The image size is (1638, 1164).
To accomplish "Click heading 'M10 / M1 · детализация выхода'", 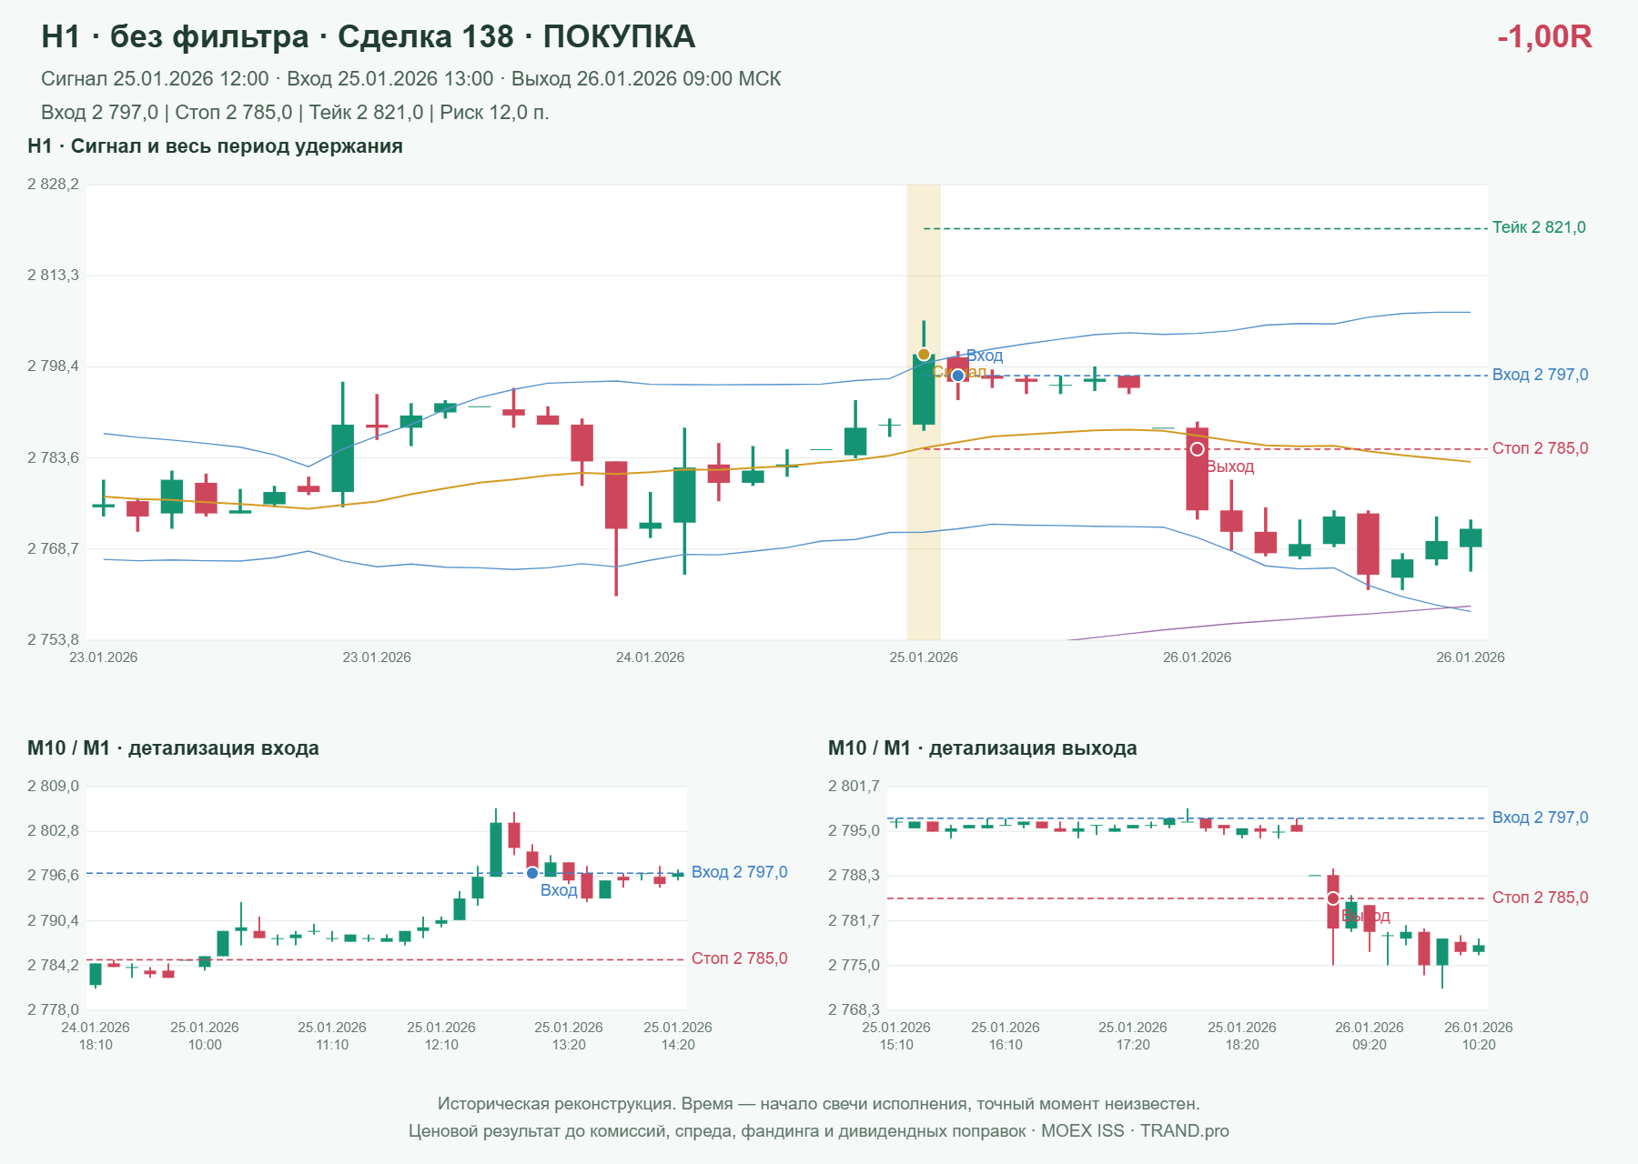I will coord(983,748).
